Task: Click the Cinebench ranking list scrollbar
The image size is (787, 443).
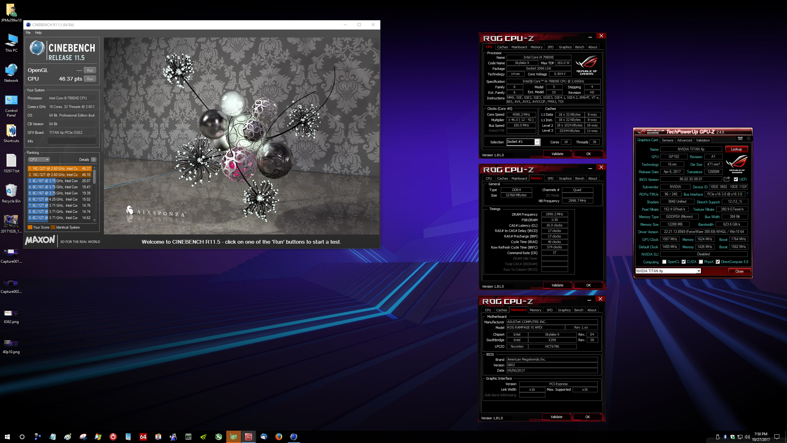Action: 94,193
